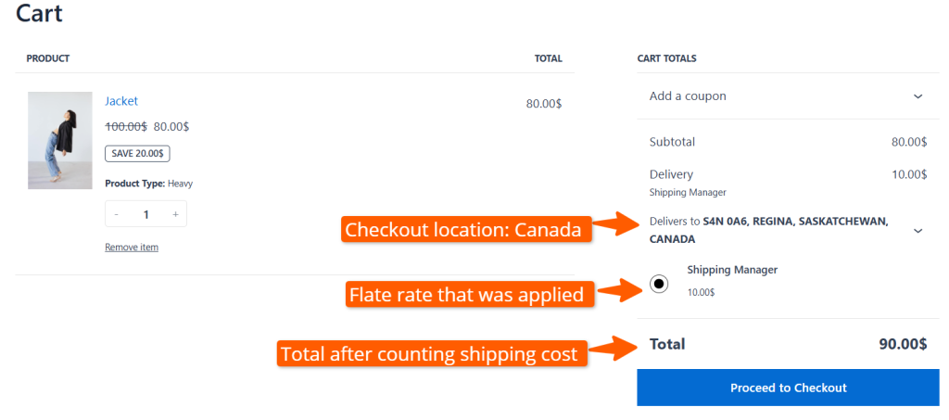This screenshot has width=949, height=420.
Task: Click arrow pointing at delivery address
Action: point(614,223)
